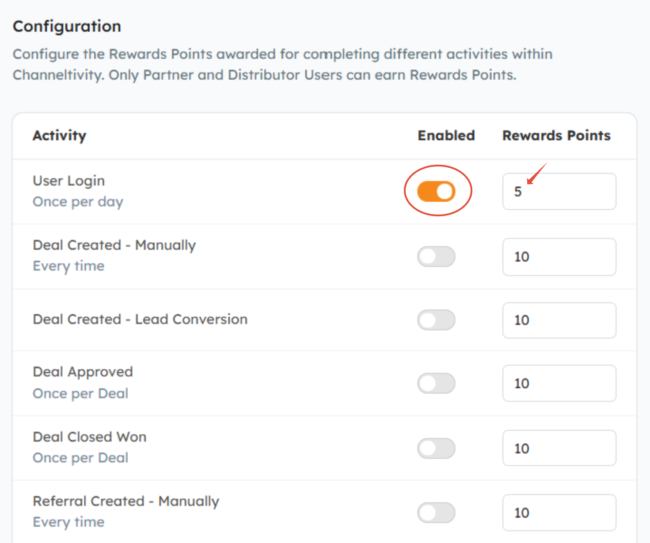Focus Deal Created - Manually points field
Viewport: 650px width, 543px height.
click(x=559, y=256)
